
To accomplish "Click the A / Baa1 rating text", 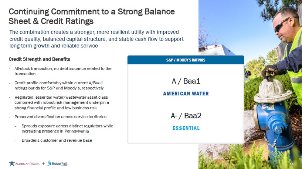I will pyautogui.click(x=186, y=81).
